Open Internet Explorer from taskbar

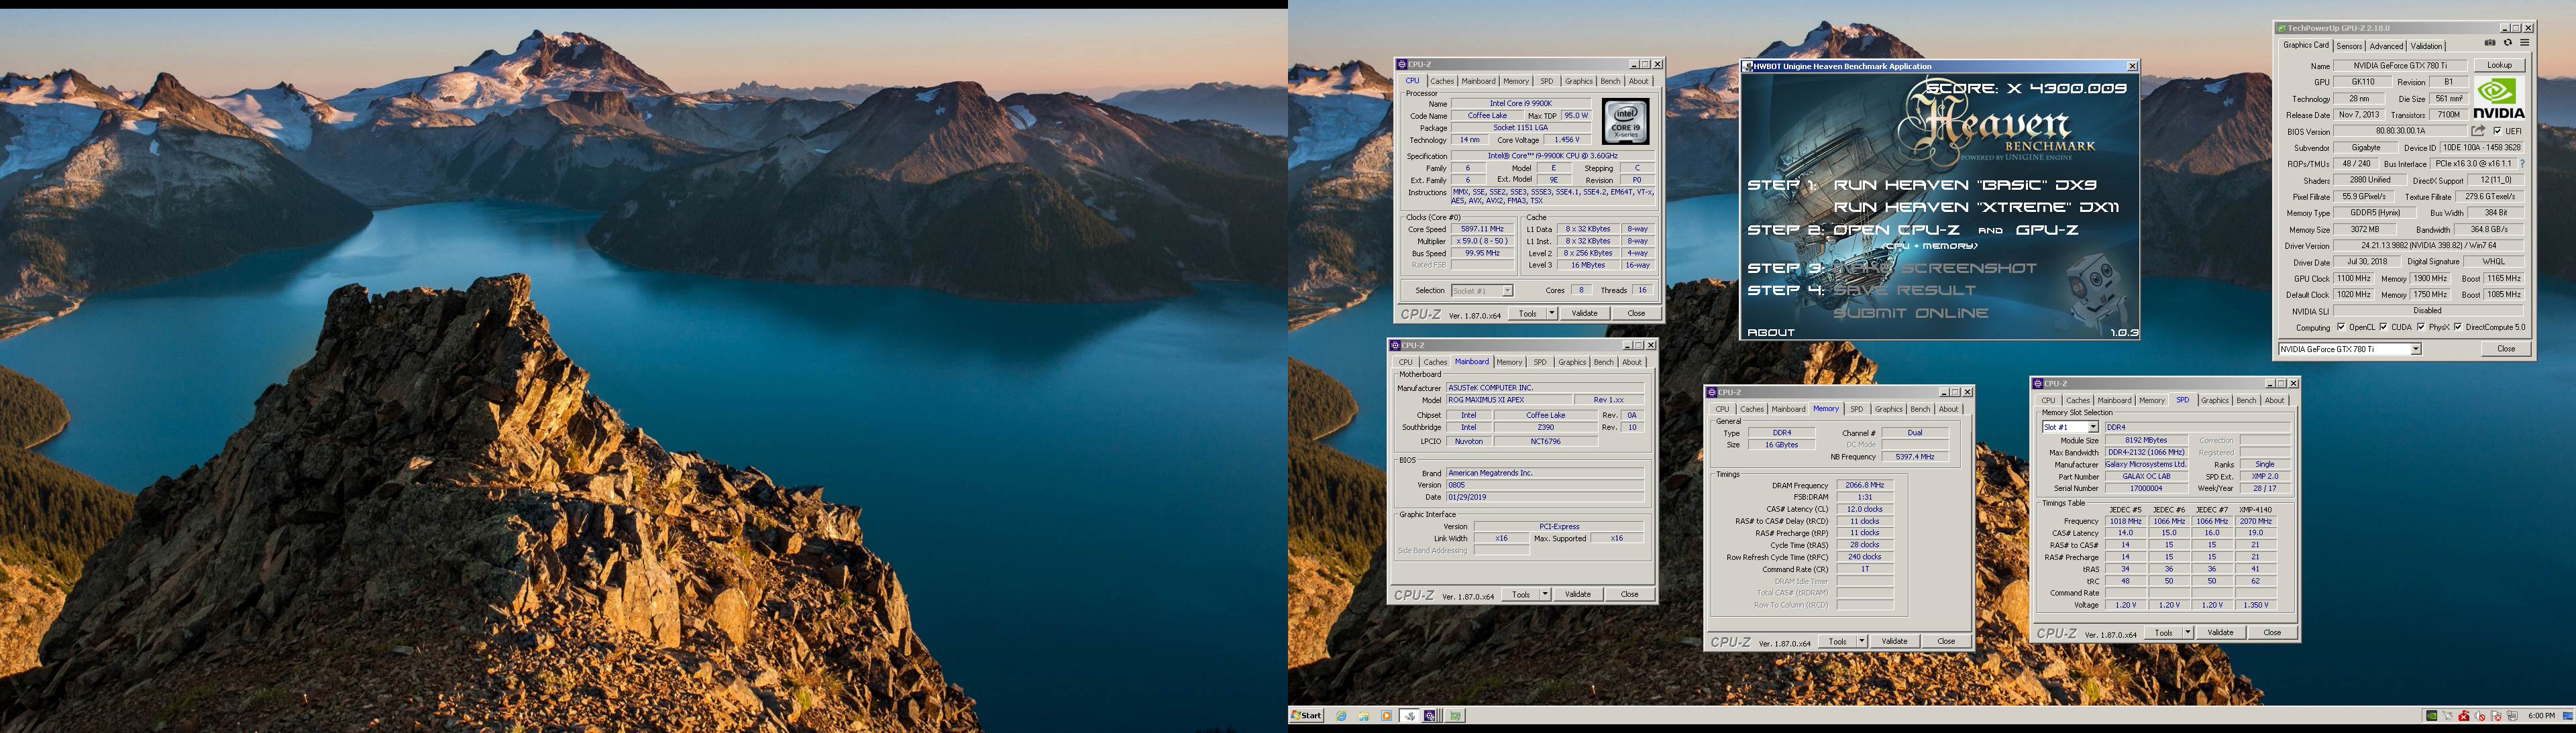(1341, 716)
